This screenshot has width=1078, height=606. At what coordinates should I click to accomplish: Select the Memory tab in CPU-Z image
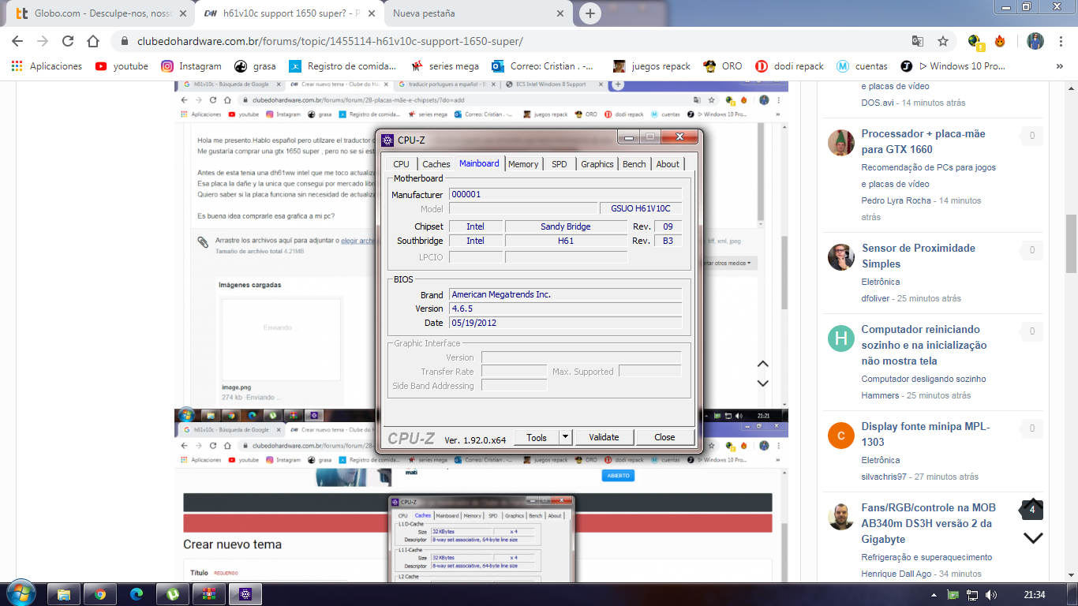(x=523, y=164)
